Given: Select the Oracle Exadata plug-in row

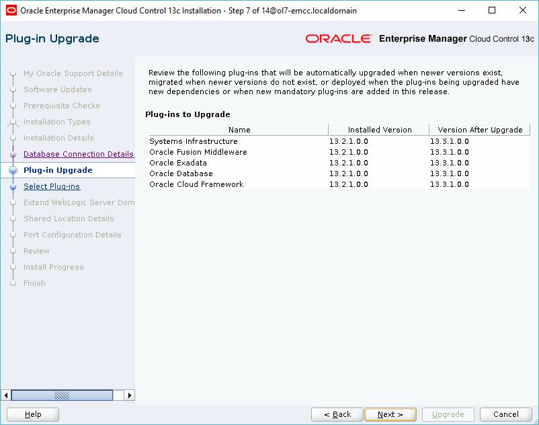Looking at the screenshot, I should tap(339, 163).
